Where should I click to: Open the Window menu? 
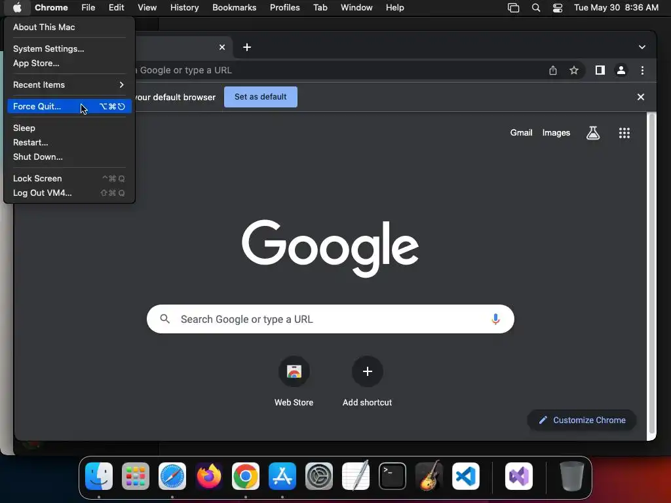pos(356,8)
